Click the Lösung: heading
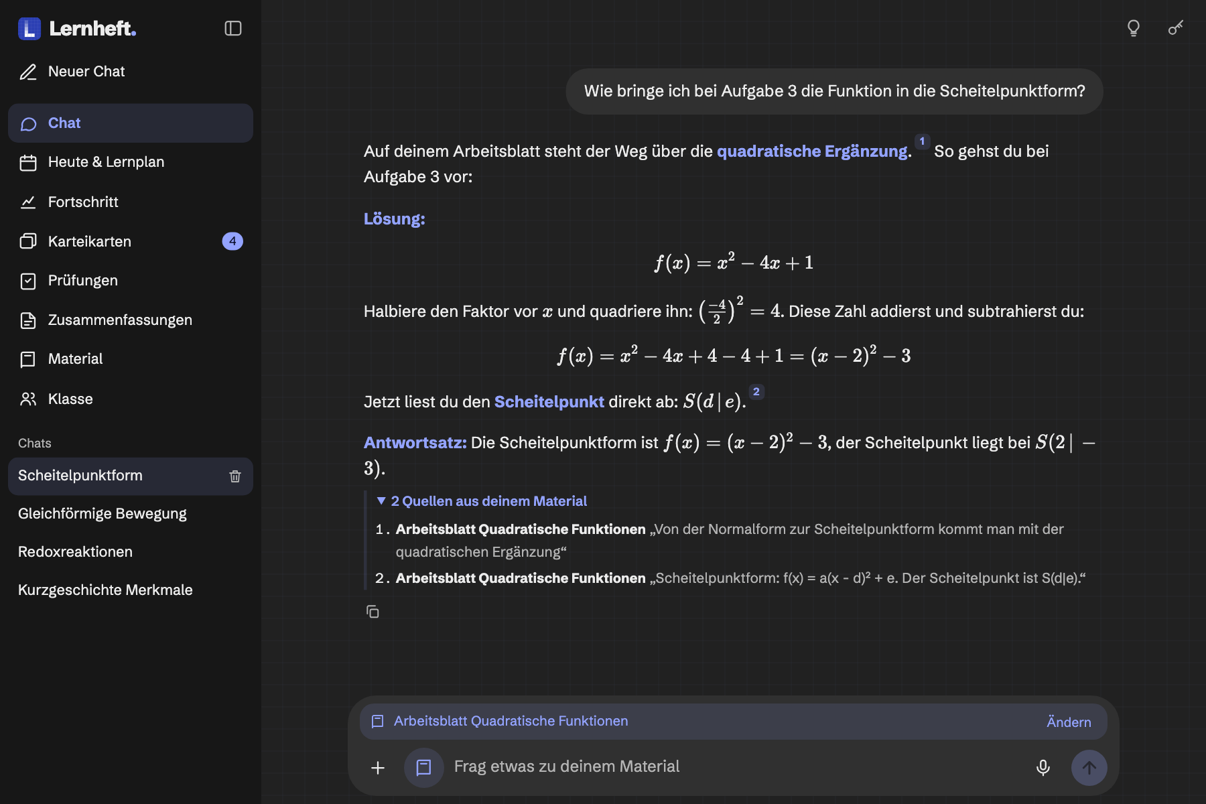This screenshot has height=804, width=1206. [394, 219]
